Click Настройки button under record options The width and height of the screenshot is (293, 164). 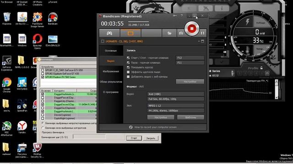click(x=190, y=82)
